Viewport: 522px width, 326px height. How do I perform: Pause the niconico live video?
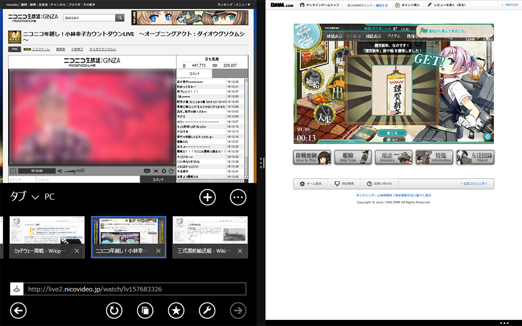[13, 171]
